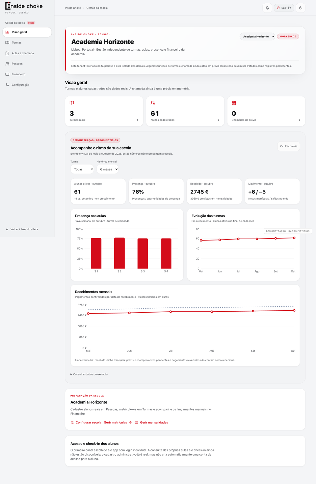Screen dimensions: 316x484
Task: Open notifications bell icon
Action: pyautogui.click(x=267, y=8)
